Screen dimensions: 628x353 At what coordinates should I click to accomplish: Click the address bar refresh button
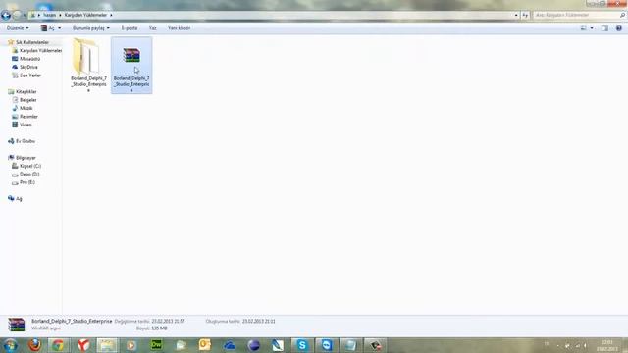[x=525, y=15]
